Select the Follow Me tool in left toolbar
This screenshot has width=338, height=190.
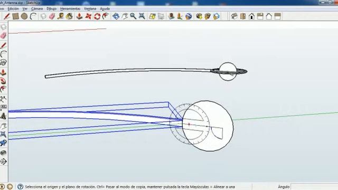click(x=4, y=81)
